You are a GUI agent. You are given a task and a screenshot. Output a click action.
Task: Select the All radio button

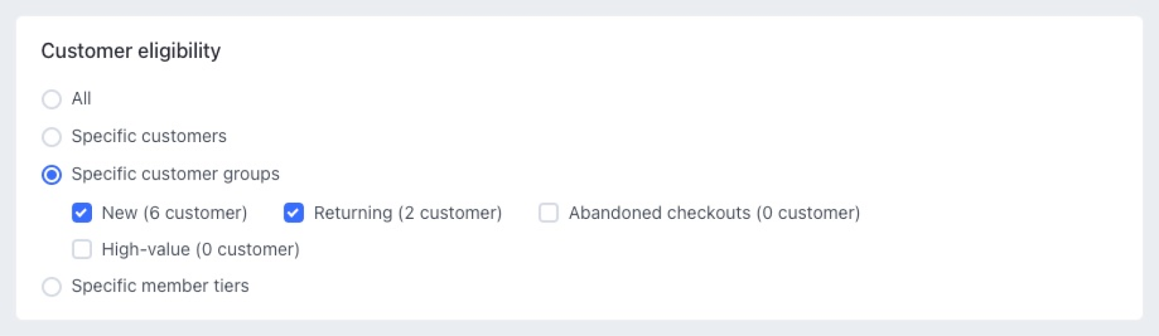[x=52, y=99]
